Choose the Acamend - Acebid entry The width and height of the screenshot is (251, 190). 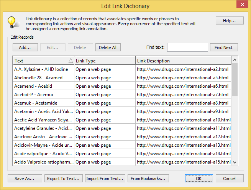click(43, 86)
